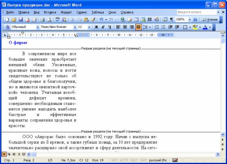This screenshot has height=164, width=227.
Task: Insert table icon in the toolbar
Action: click(136, 19)
